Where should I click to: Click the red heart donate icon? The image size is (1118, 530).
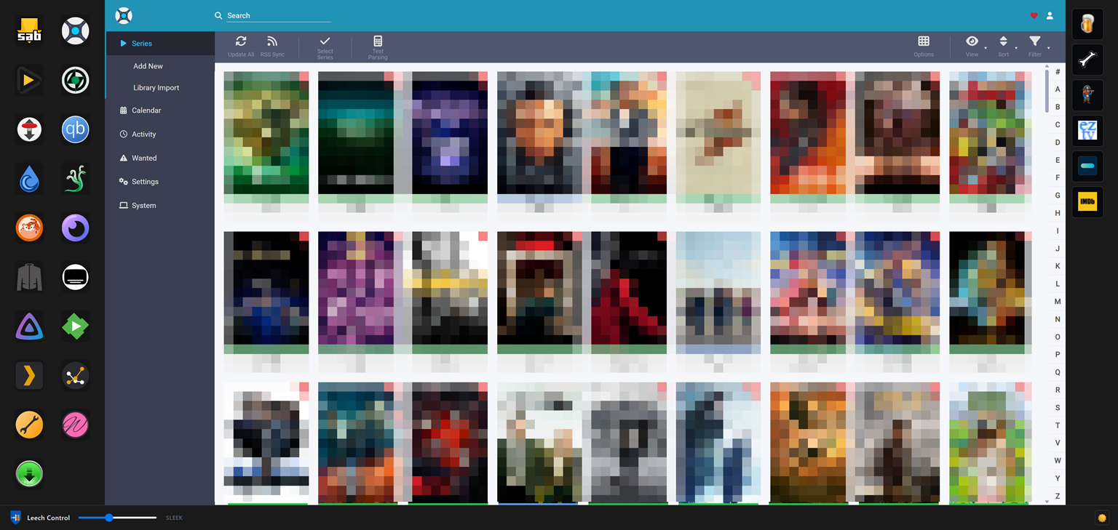(1034, 15)
